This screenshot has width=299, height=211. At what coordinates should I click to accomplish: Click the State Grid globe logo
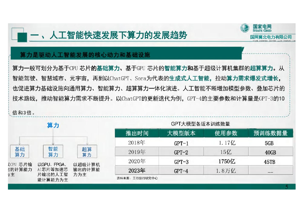(x=245, y=28)
